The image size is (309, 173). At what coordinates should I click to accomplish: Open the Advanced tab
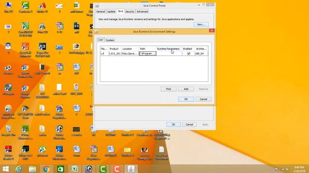click(142, 12)
